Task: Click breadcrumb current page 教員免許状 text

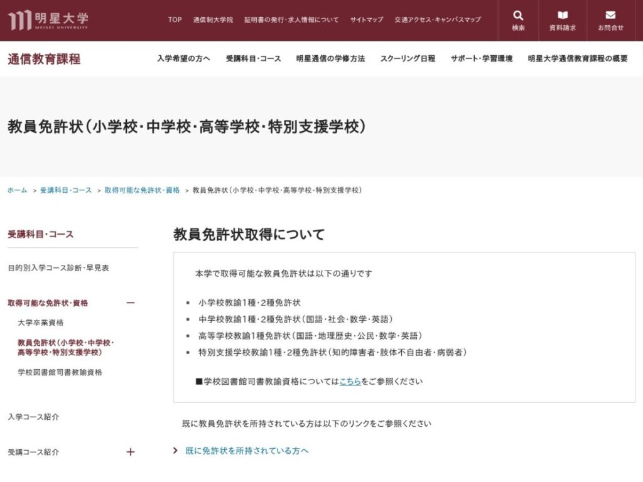Action: pos(277,190)
